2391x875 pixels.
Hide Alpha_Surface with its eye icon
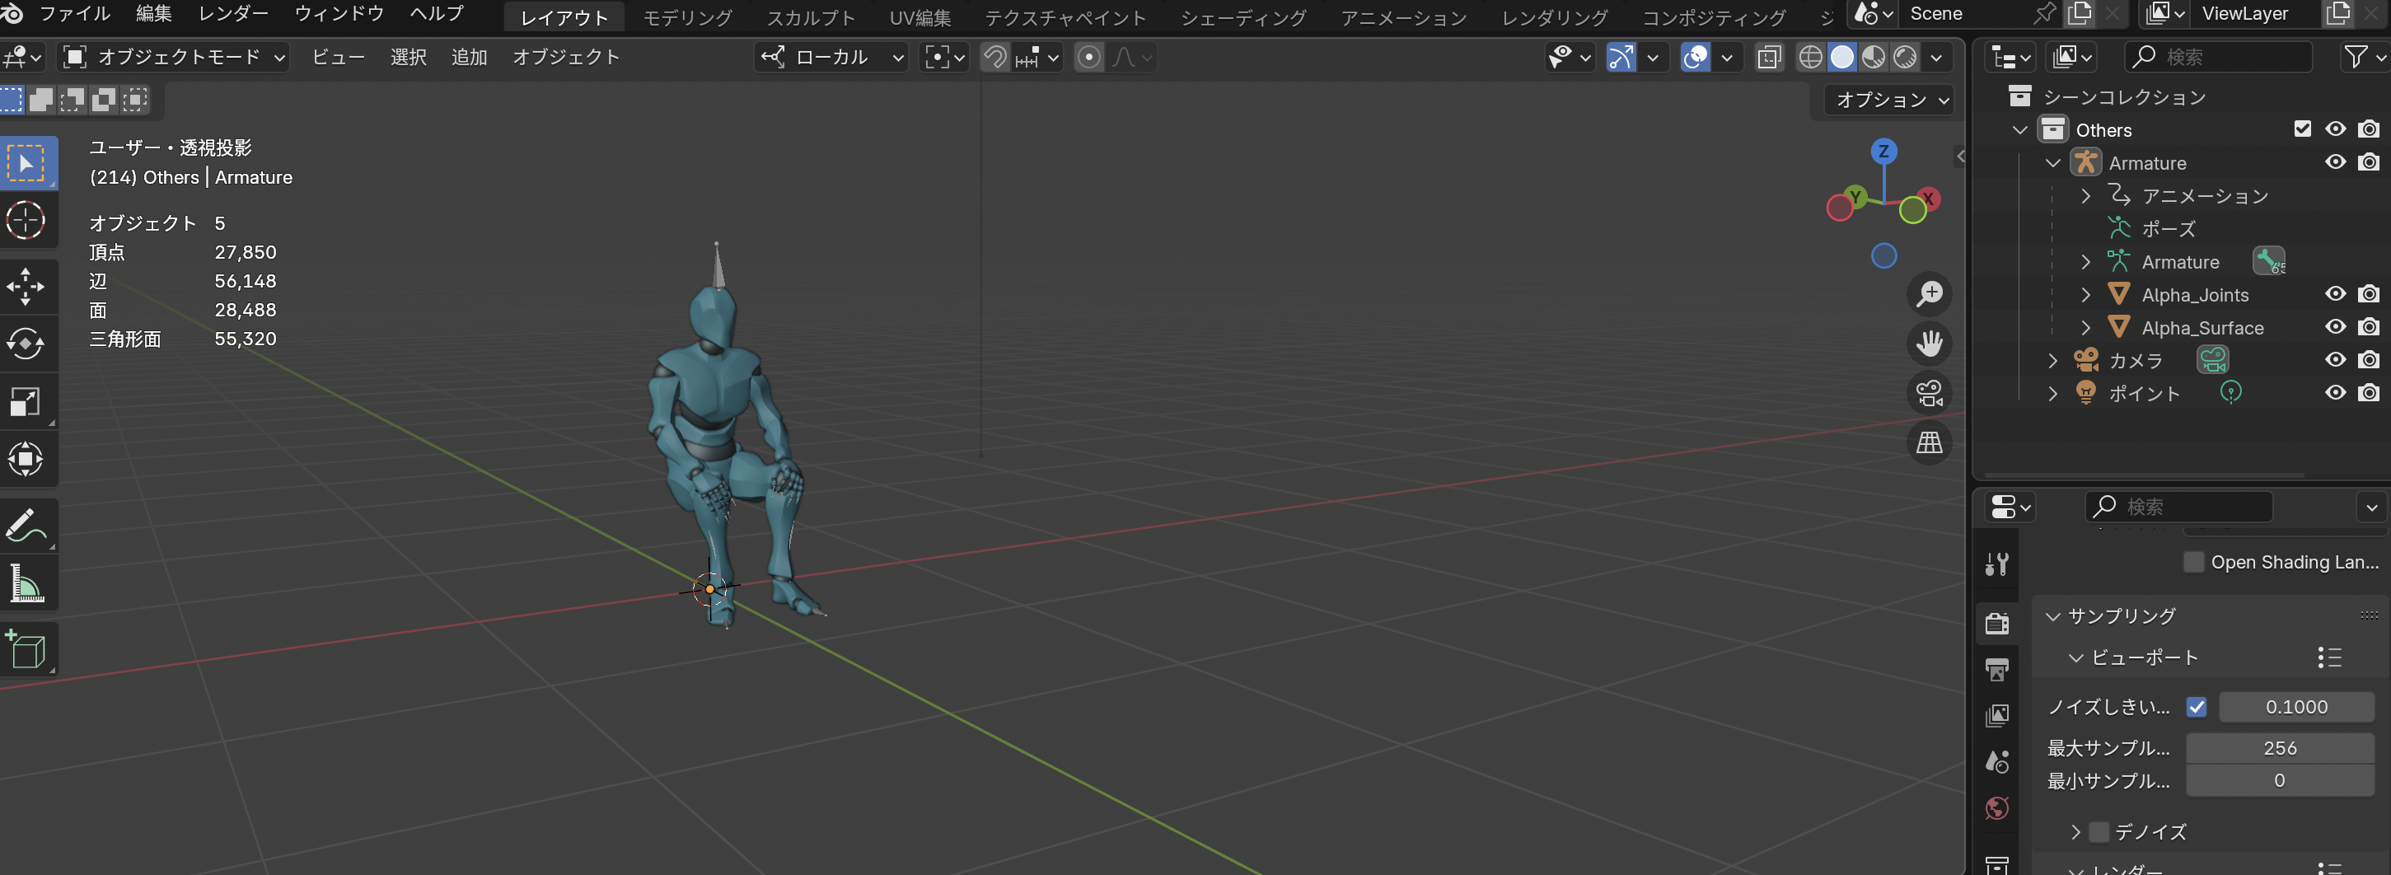click(2335, 328)
